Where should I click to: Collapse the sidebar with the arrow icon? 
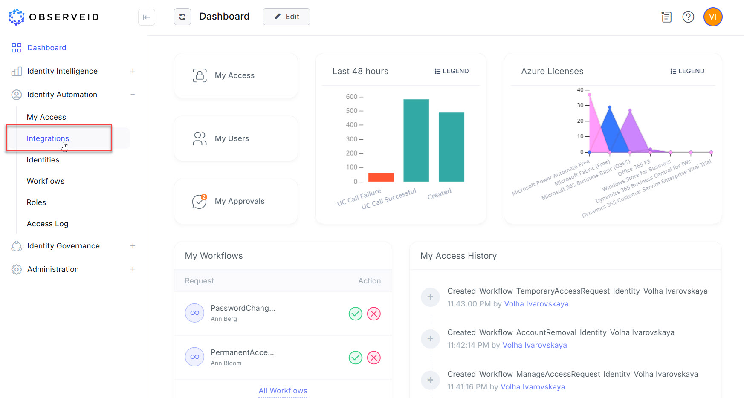(146, 17)
